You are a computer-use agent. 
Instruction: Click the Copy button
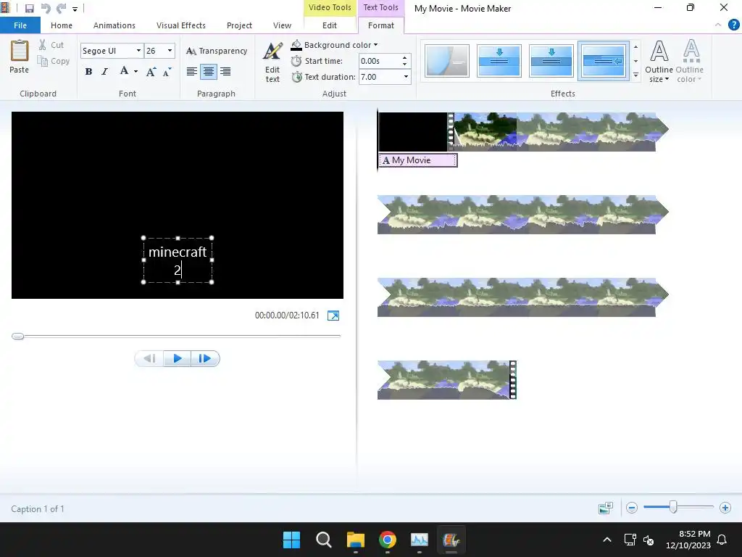54,61
